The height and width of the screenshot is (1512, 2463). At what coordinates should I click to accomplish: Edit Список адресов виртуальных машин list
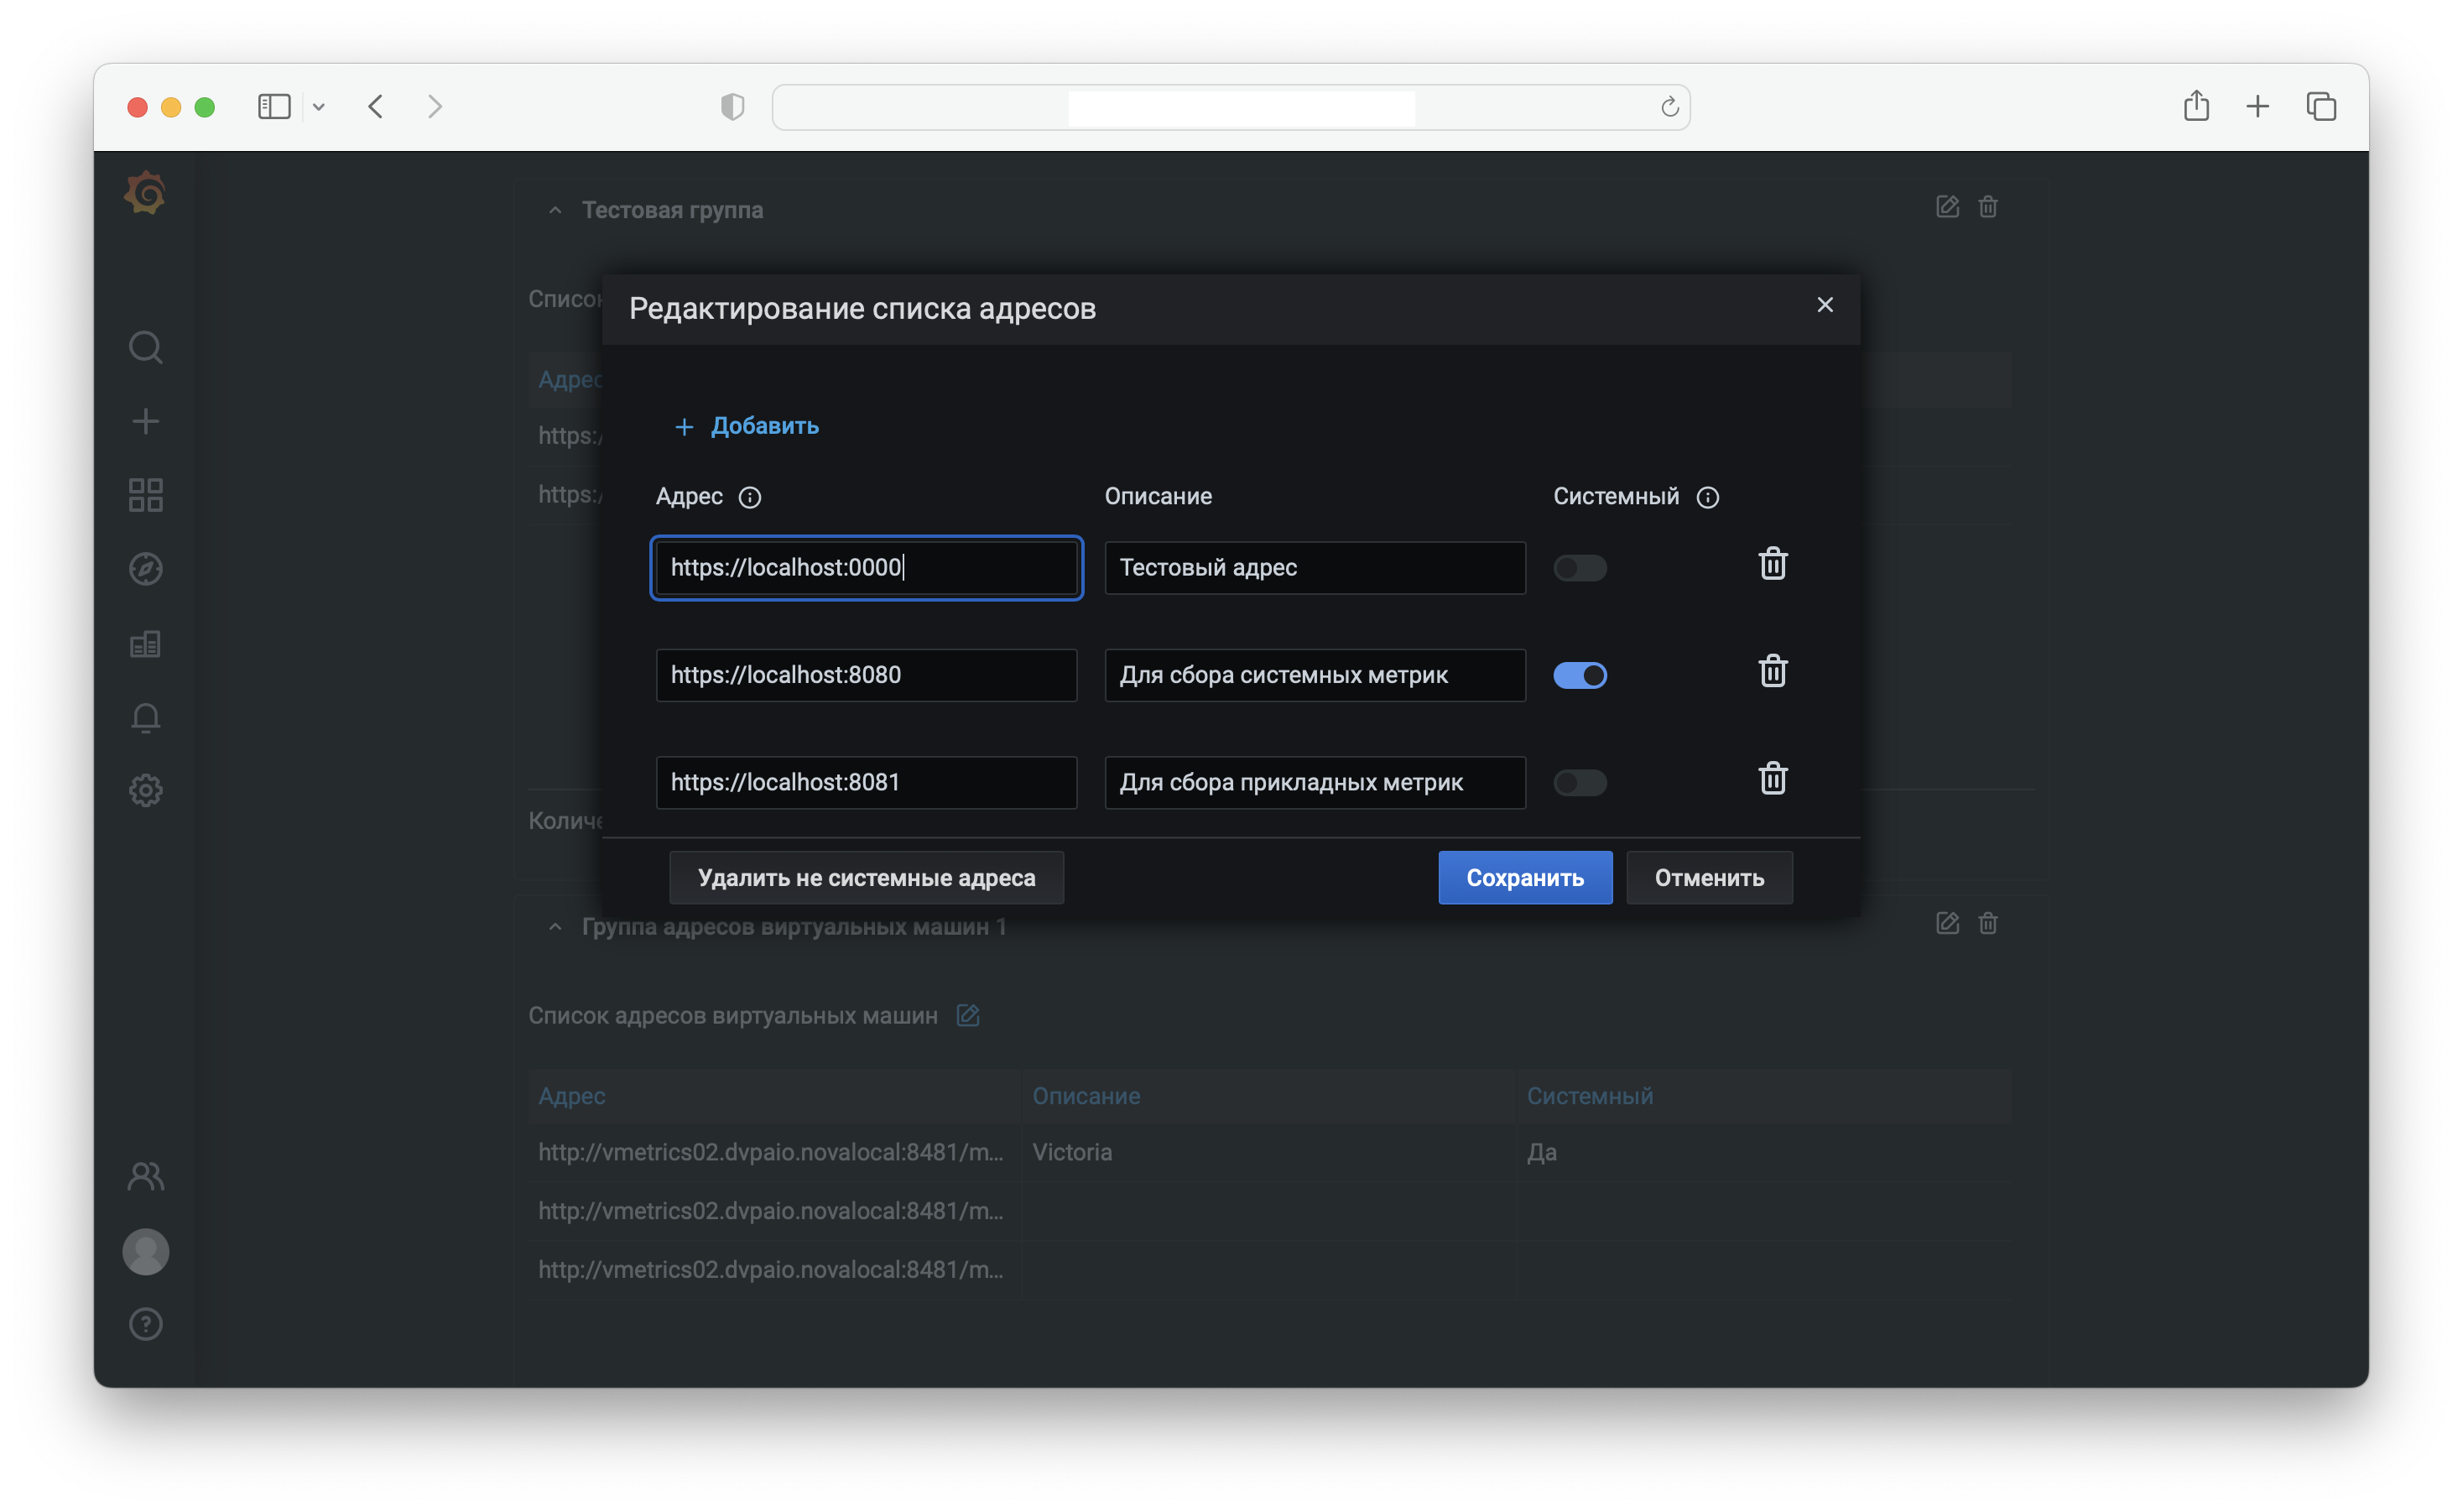[967, 1015]
